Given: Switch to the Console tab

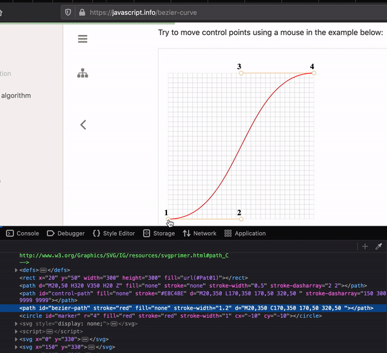Looking at the screenshot, I should click(x=23, y=233).
